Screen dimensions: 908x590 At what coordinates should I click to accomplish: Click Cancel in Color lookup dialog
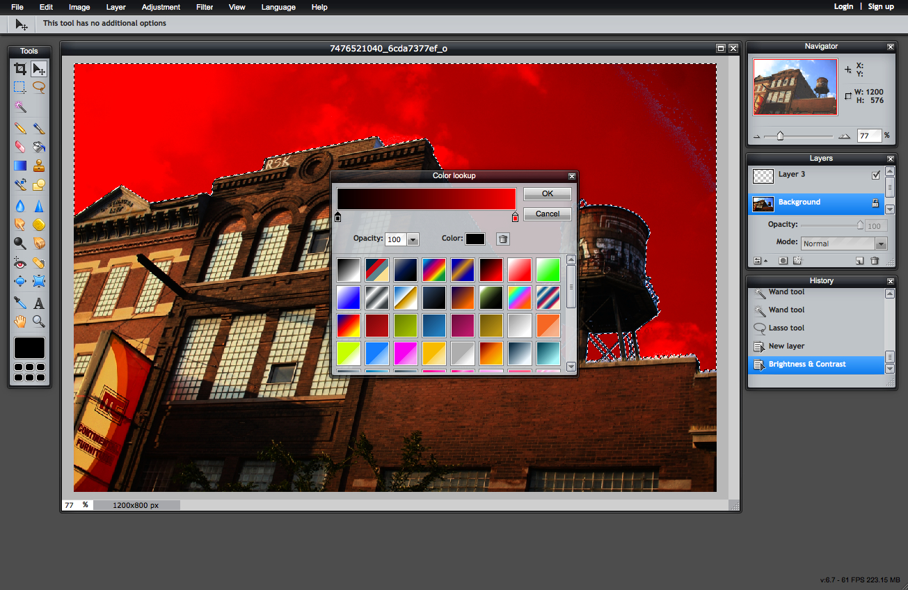pos(548,214)
